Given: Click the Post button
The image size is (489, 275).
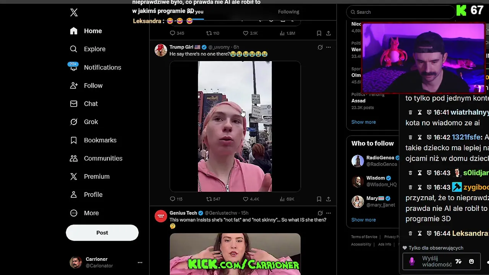Looking at the screenshot, I should click(x=102, y=233).
